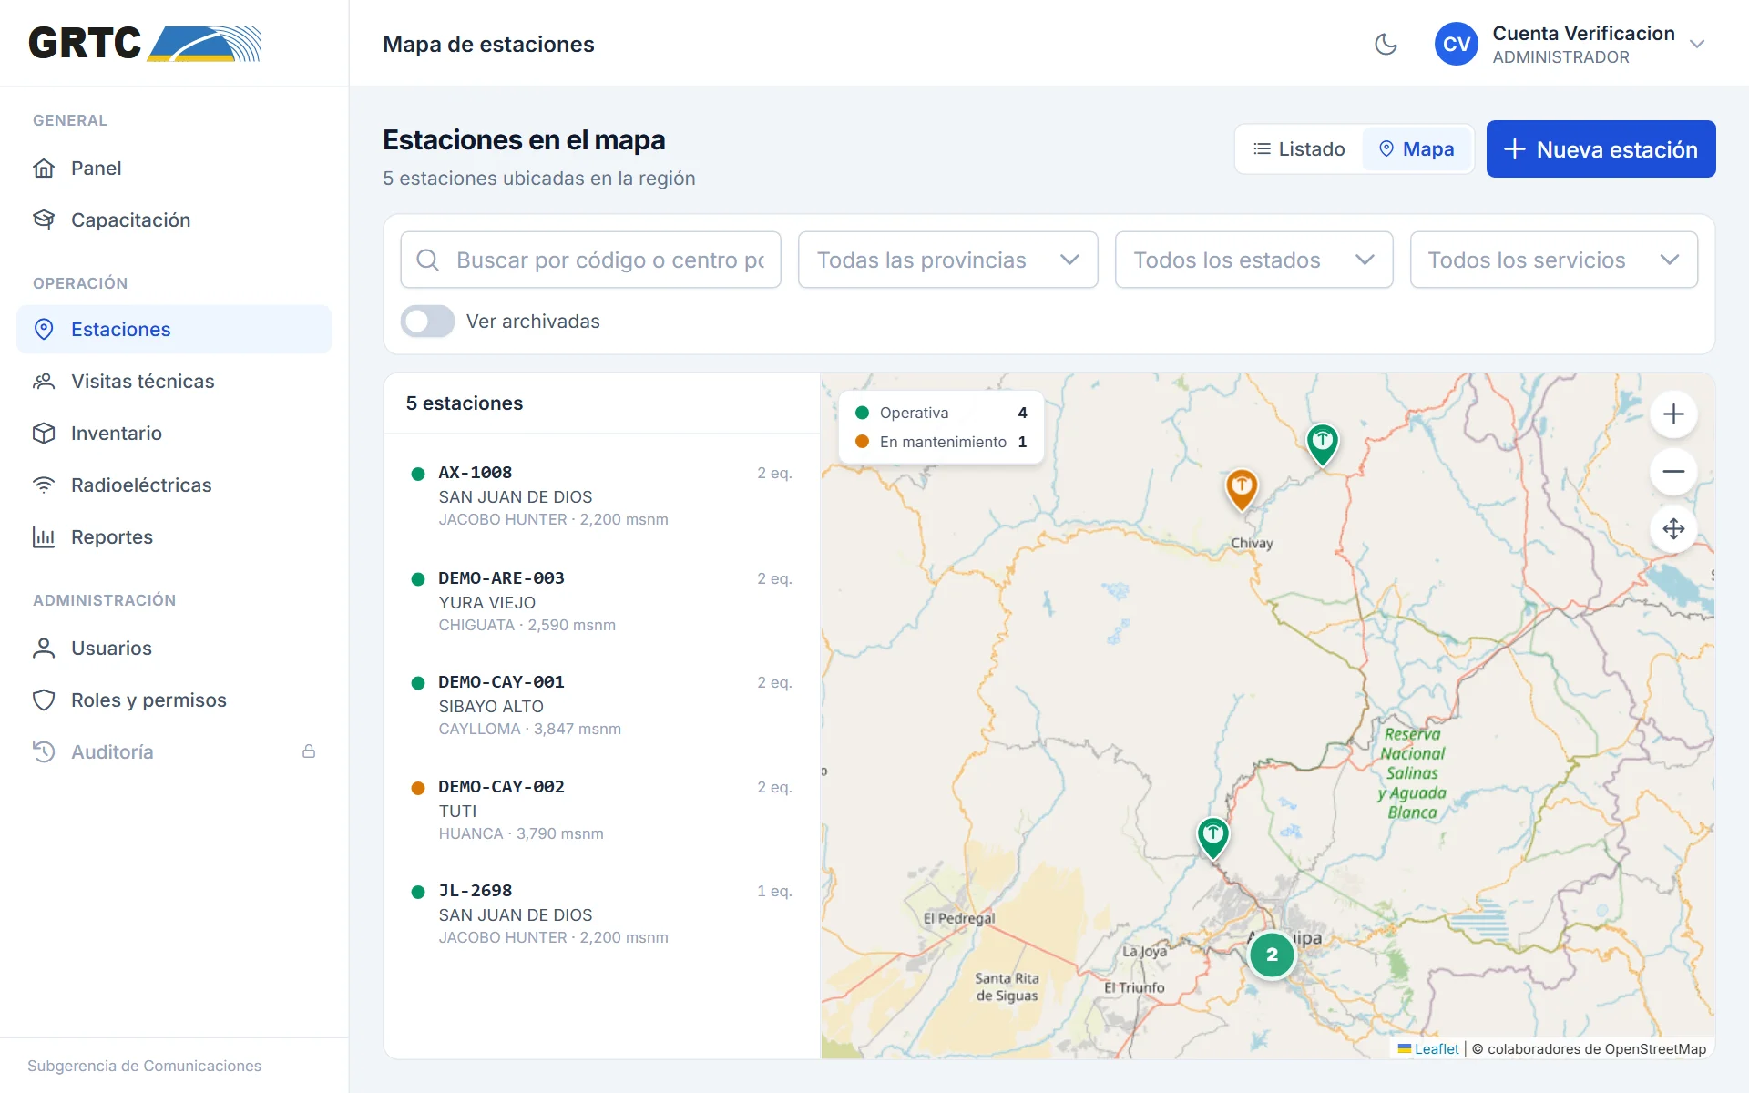Click the Nueva estación button
The image size is (1749, 1093).
(1601, 149)
